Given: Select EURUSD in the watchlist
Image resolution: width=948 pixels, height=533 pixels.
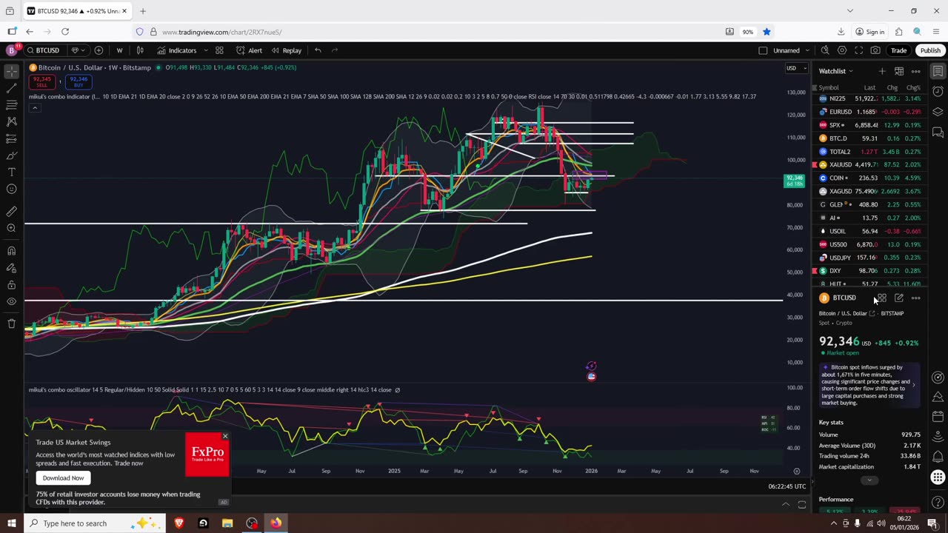Looking at the screenshot, I should point(869,112).
